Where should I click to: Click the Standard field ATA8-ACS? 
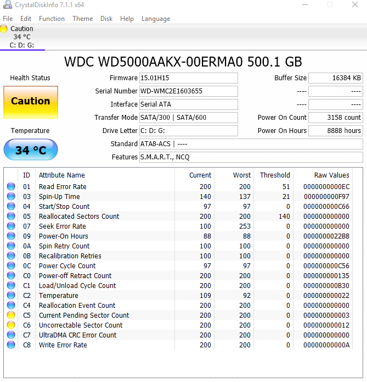click(x=251, y=144)
